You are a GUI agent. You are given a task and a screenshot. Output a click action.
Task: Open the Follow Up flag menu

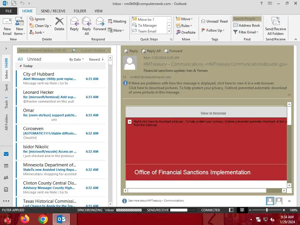[213, 30]
